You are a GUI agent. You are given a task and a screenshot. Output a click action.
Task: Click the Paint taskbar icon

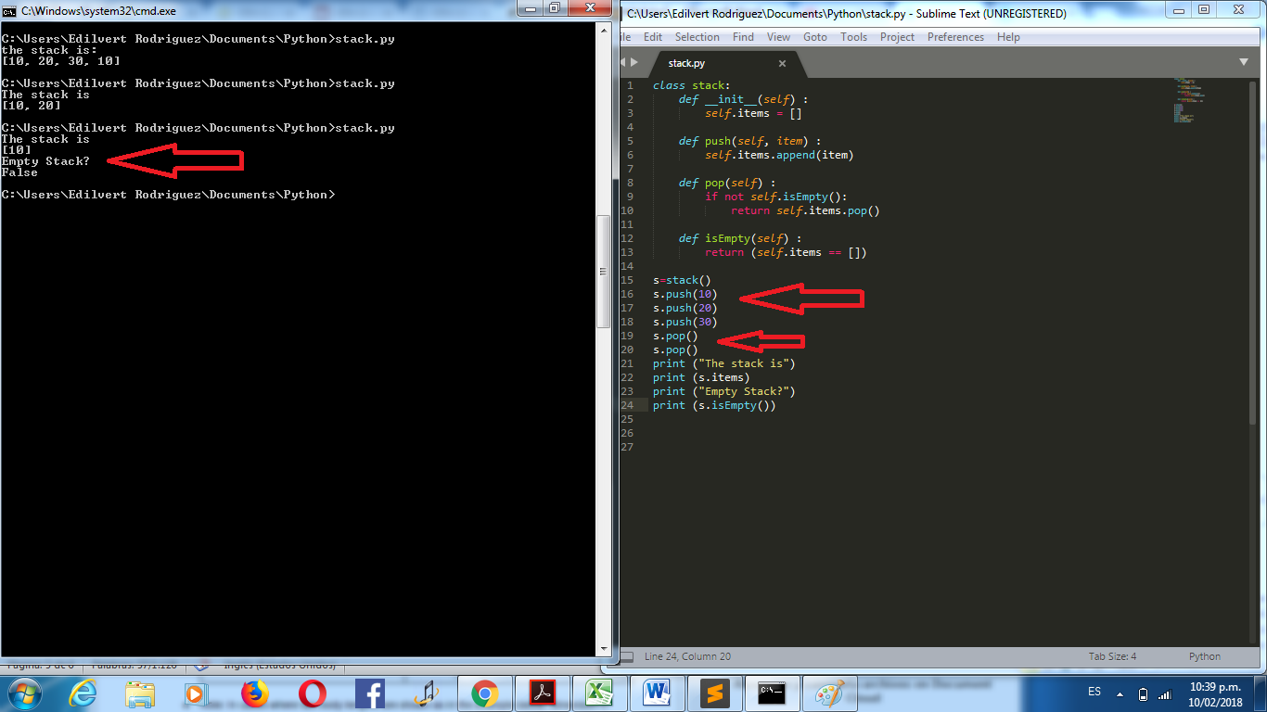[829, 693]
